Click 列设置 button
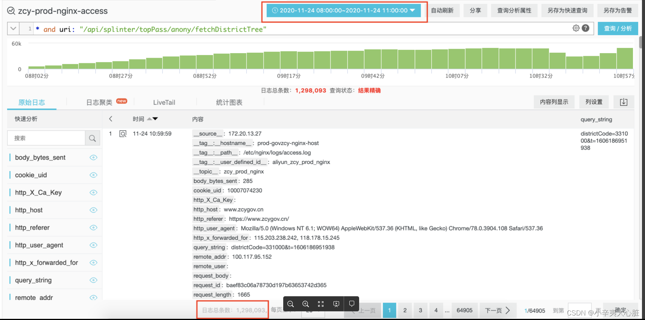Viewport: 645px width, 320px height. [x=594, y=102]
